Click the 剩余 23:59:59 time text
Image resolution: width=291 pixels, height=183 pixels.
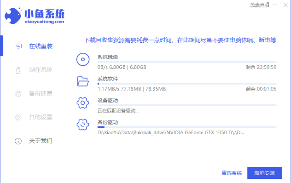point(261,67)
